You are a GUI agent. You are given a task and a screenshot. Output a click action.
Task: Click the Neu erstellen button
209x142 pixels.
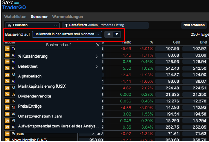194,25
